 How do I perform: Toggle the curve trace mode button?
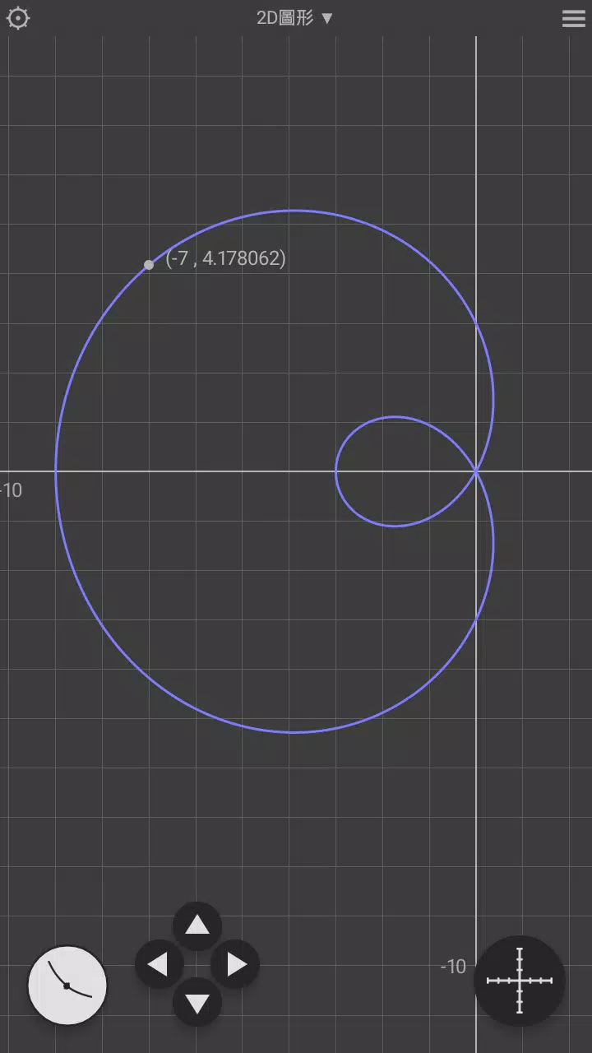point(67,985)
